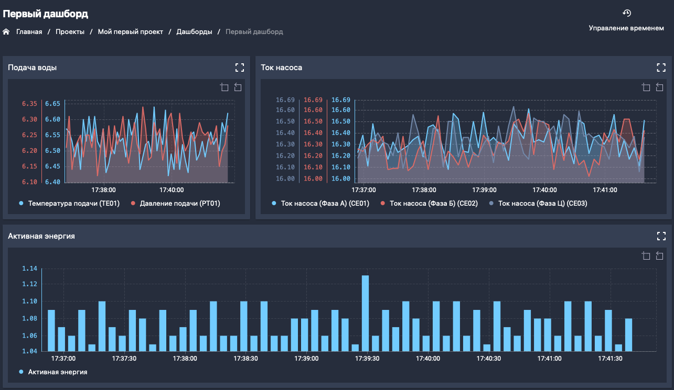This screenshot has height=390, width=674.
Task: Go to Проекты in the breadcrumb
Action: click(70, 32)
